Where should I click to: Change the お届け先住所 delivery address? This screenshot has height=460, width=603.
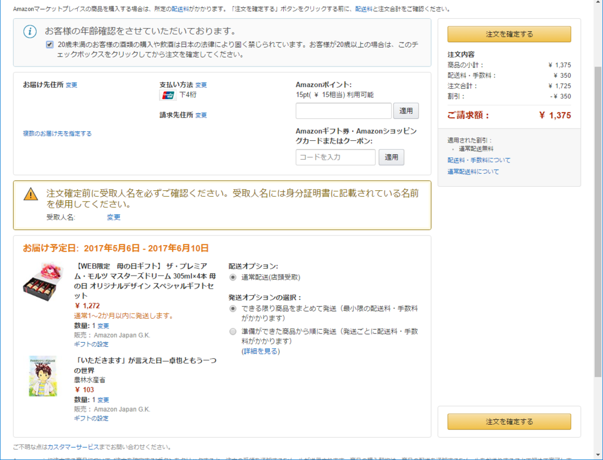pyautogui.click(x=71, y=85)
